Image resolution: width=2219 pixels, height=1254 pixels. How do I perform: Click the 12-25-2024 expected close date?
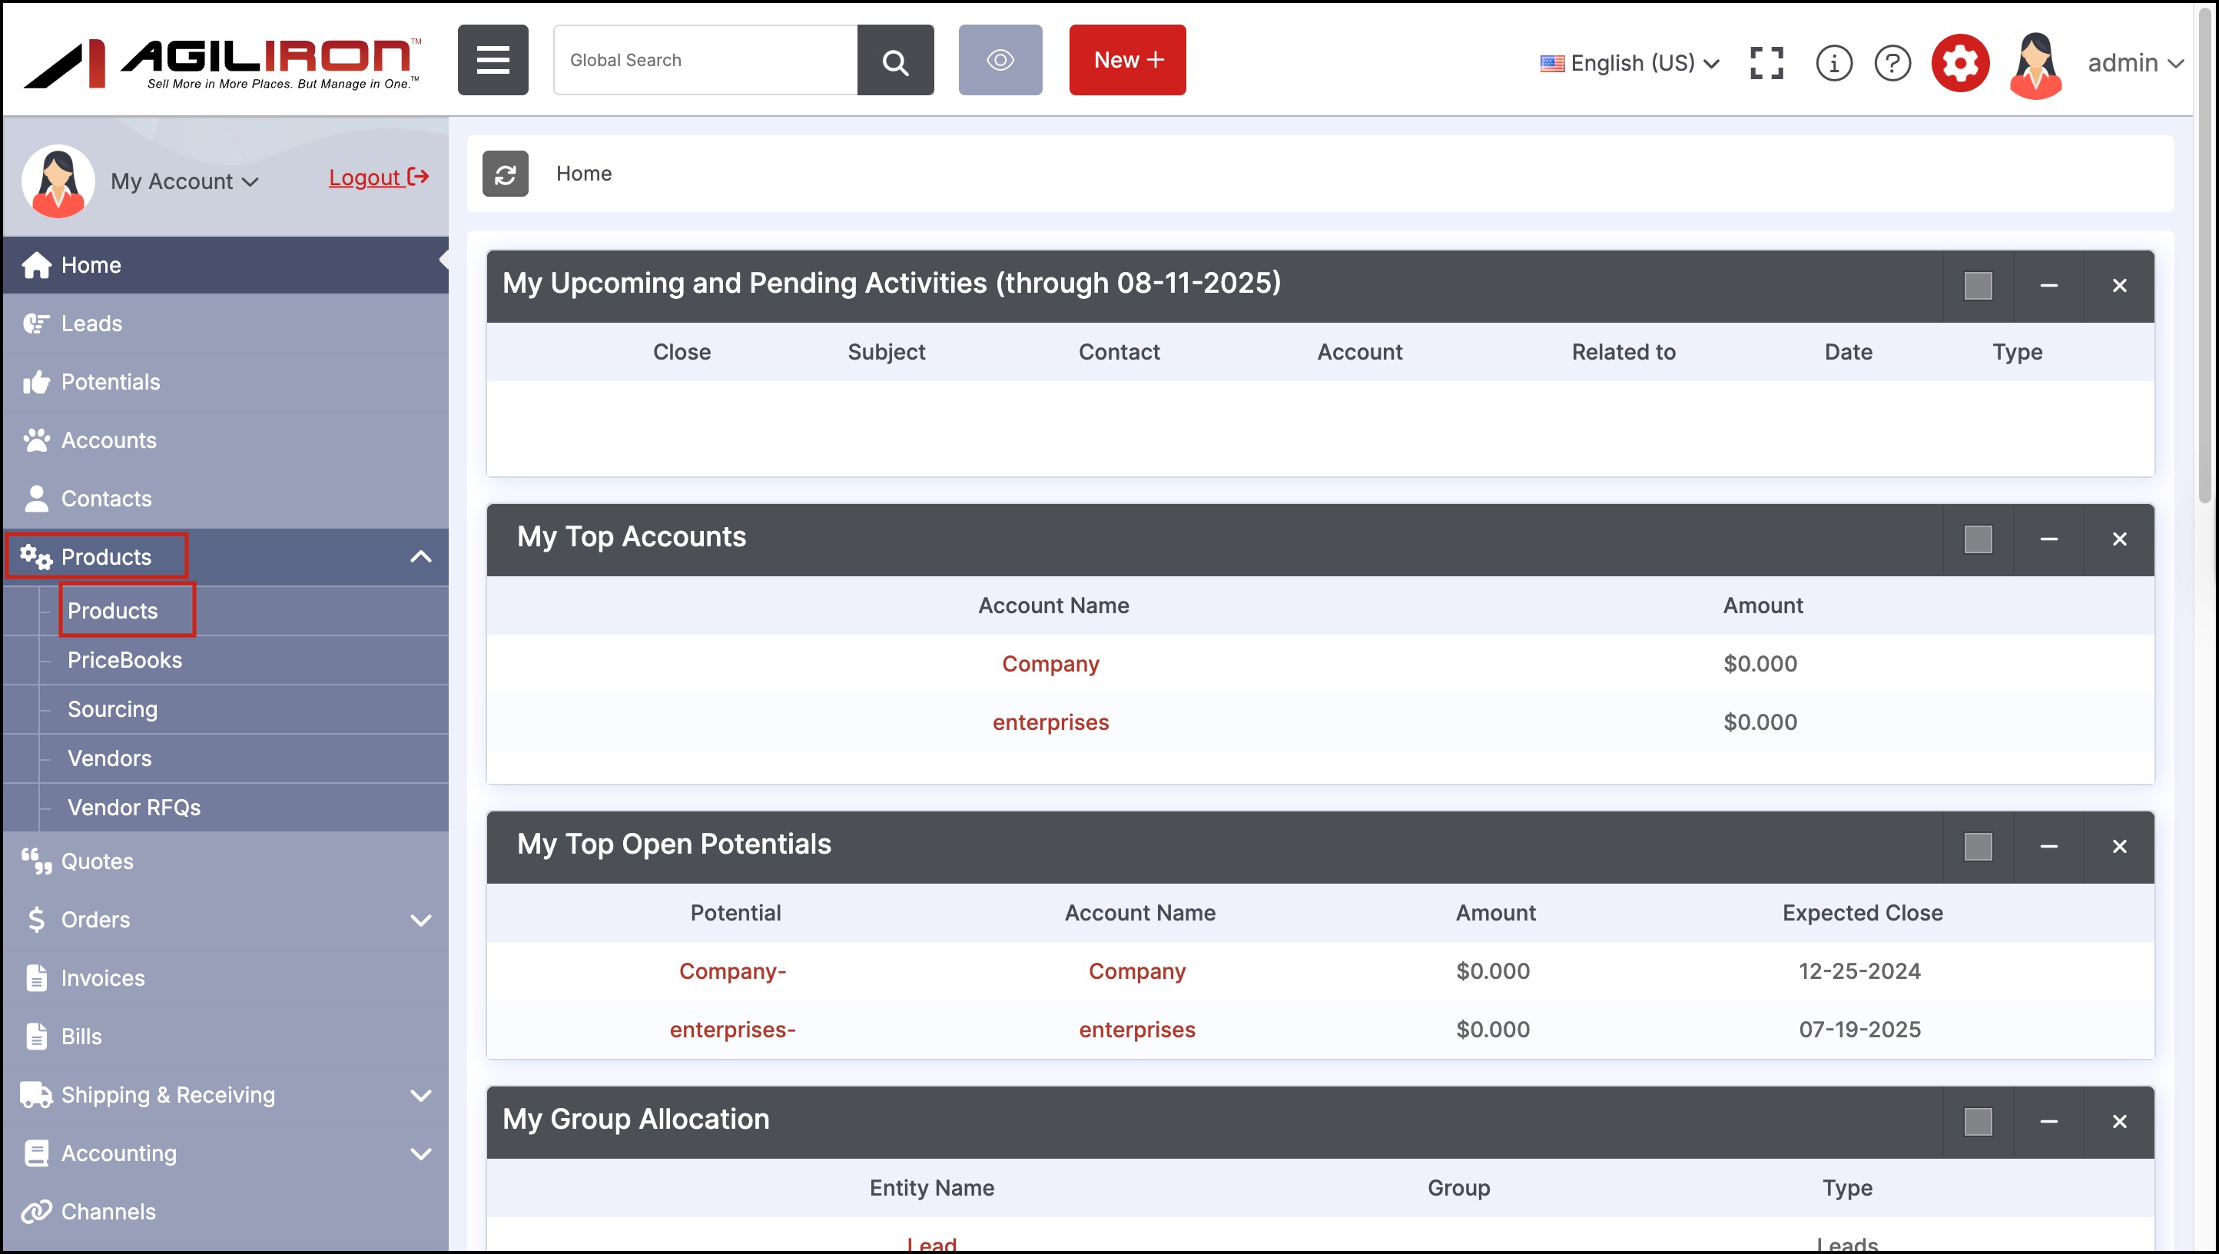click(1859, 971)
